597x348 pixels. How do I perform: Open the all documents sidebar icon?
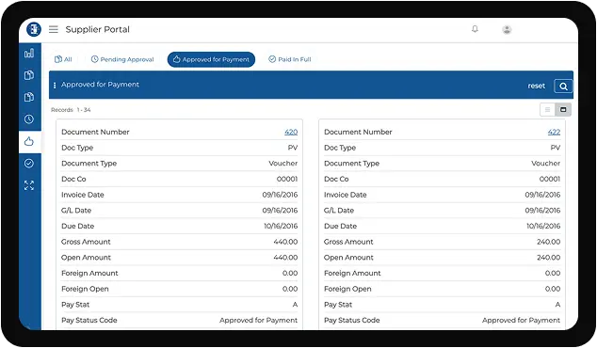(x=29, y=75)
